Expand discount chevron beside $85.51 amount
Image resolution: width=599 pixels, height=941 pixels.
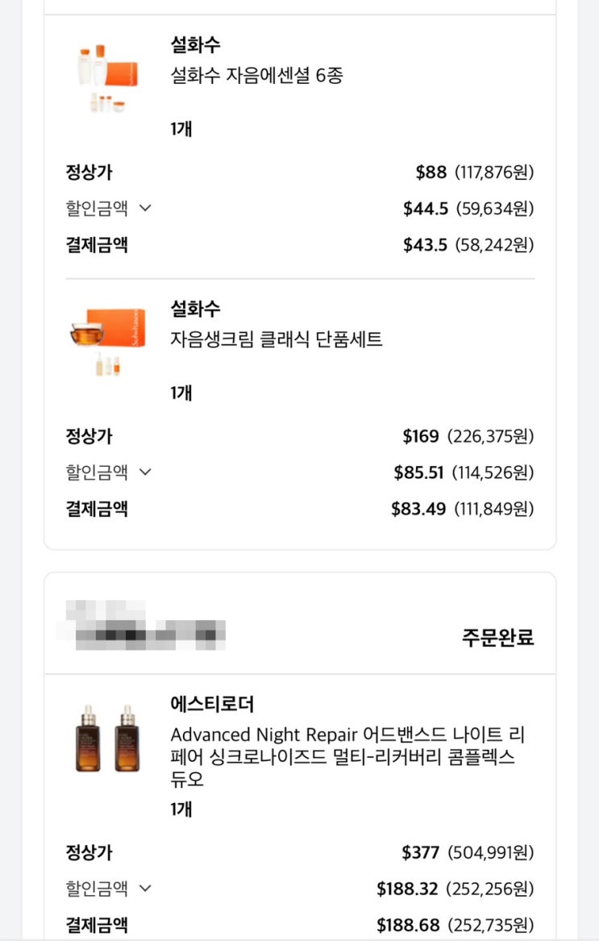(145, 473)
